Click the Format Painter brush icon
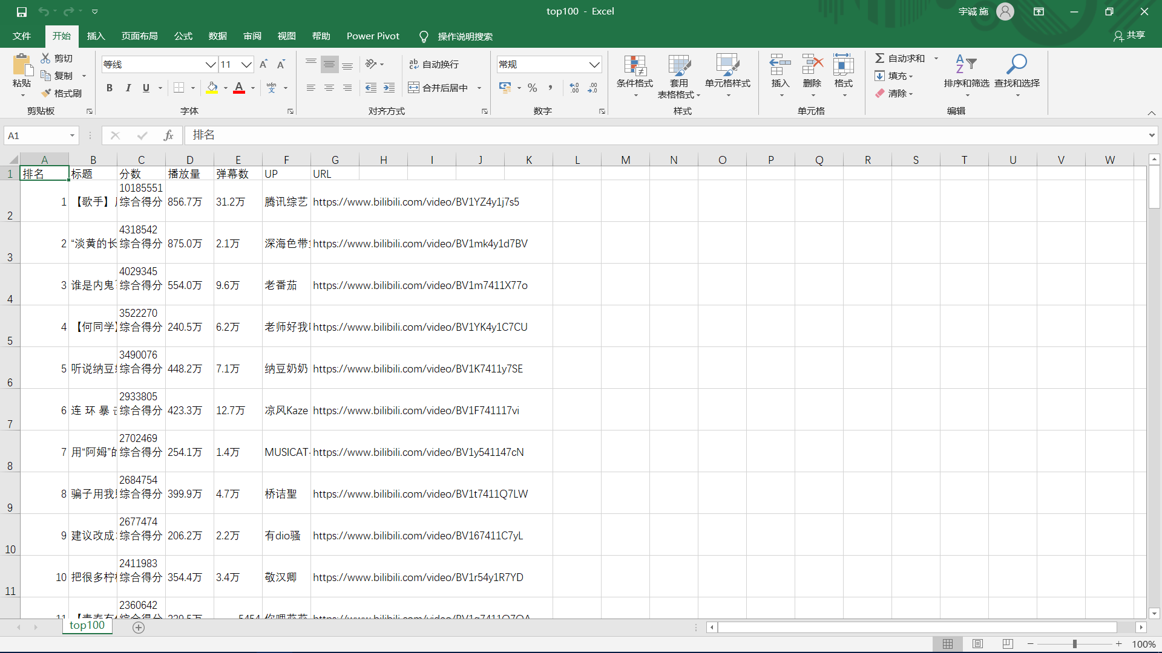The height and width of the screenshot is (653, 1162). pos(46,93)
